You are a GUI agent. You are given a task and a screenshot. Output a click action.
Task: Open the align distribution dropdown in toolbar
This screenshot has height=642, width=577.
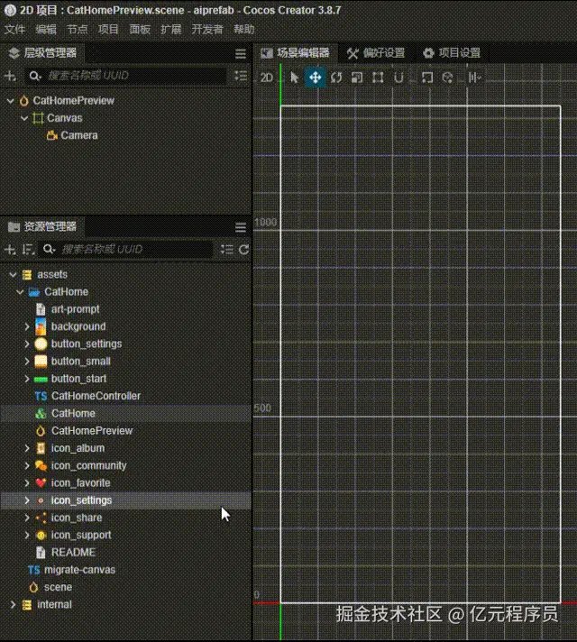474,78
